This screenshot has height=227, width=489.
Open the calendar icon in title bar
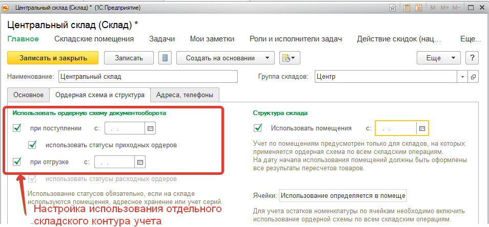coord(418,8)
